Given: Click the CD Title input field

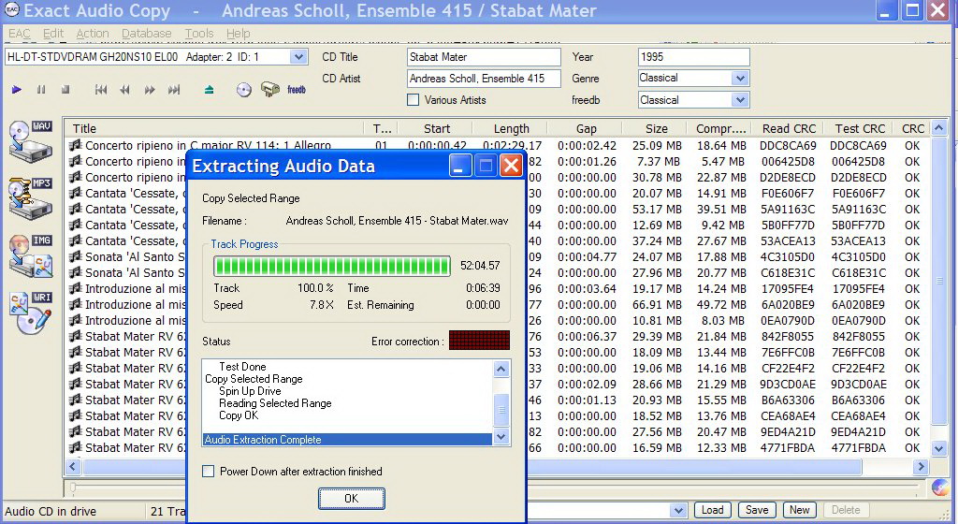Looking at the screenshot, I should click(484, 57).
